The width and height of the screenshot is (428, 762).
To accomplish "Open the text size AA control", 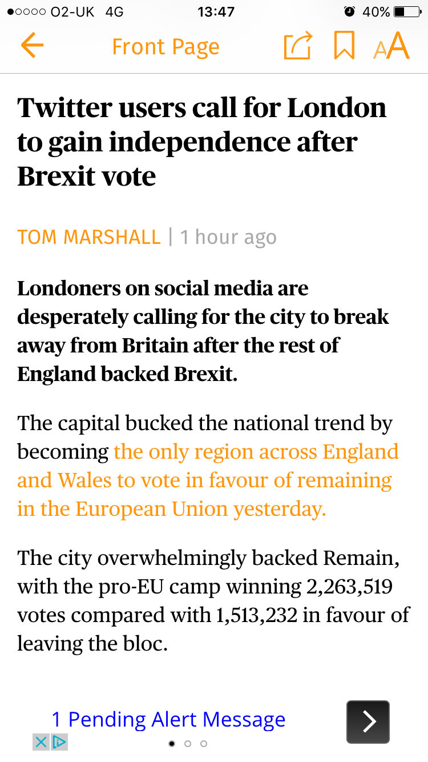I will click(x=391, y=46).
